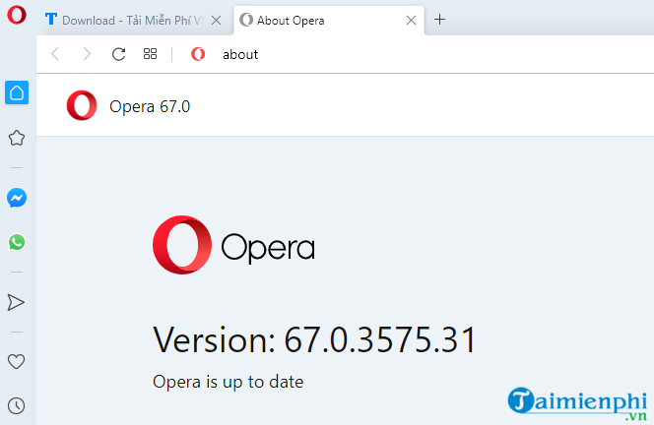Go back to previous page
Viewport: 654px width, 425px height.
point(55,54)
